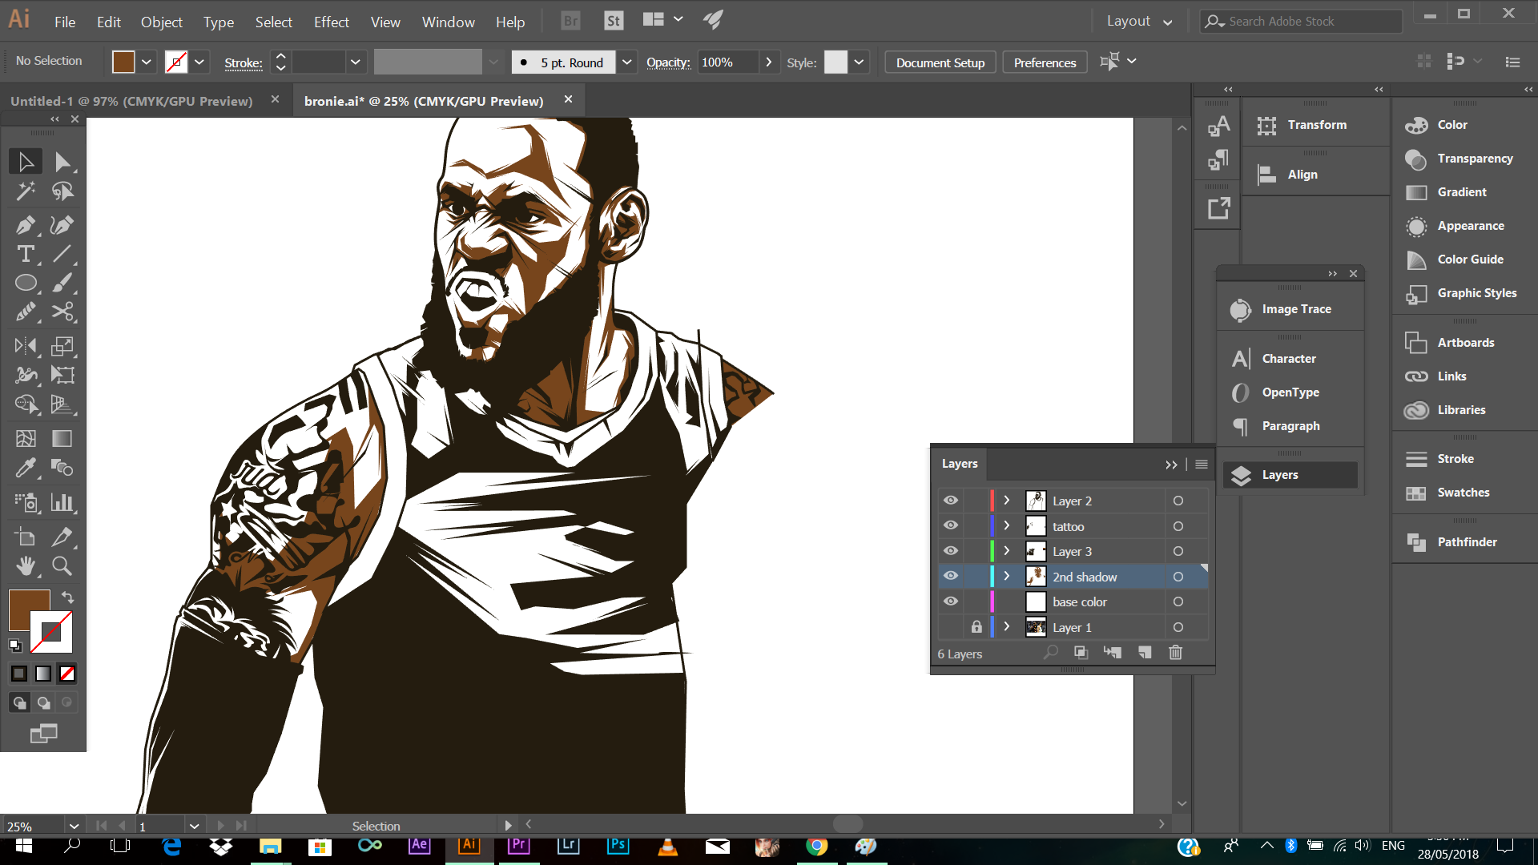This screenshot has height=865, width=1538.
Task: Switch to Untitled-1 document tab
Action: pyautogui.click(x=131, y=101)
